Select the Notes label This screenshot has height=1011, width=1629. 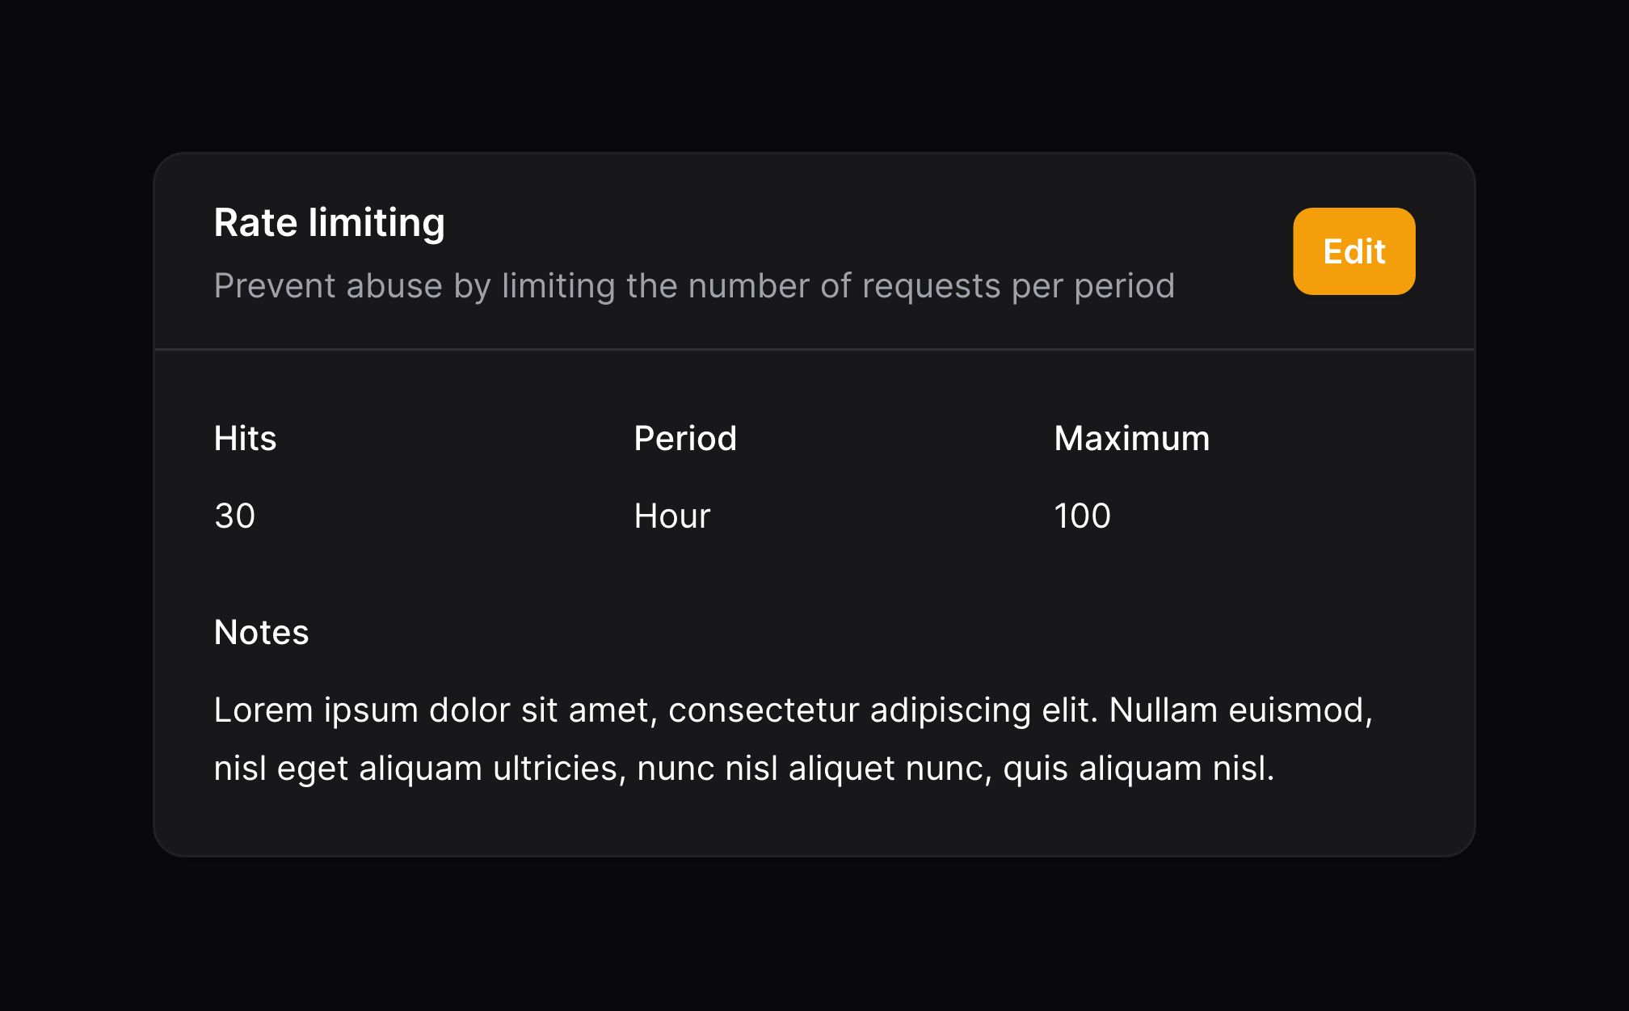coord(261,632)
